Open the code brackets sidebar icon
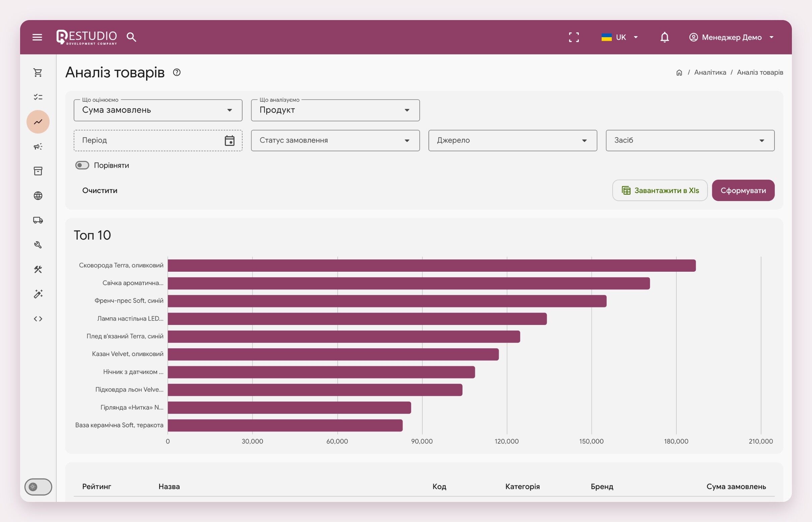Viewport: 812px width, 522px height. point(38,319)
